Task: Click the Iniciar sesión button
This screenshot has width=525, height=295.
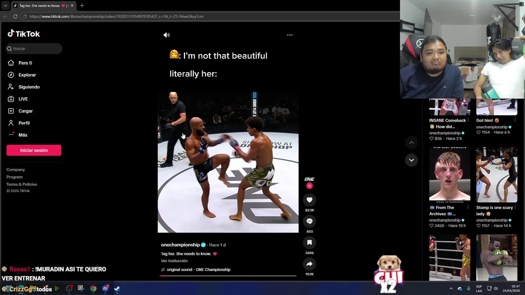Action: point(34,150)
